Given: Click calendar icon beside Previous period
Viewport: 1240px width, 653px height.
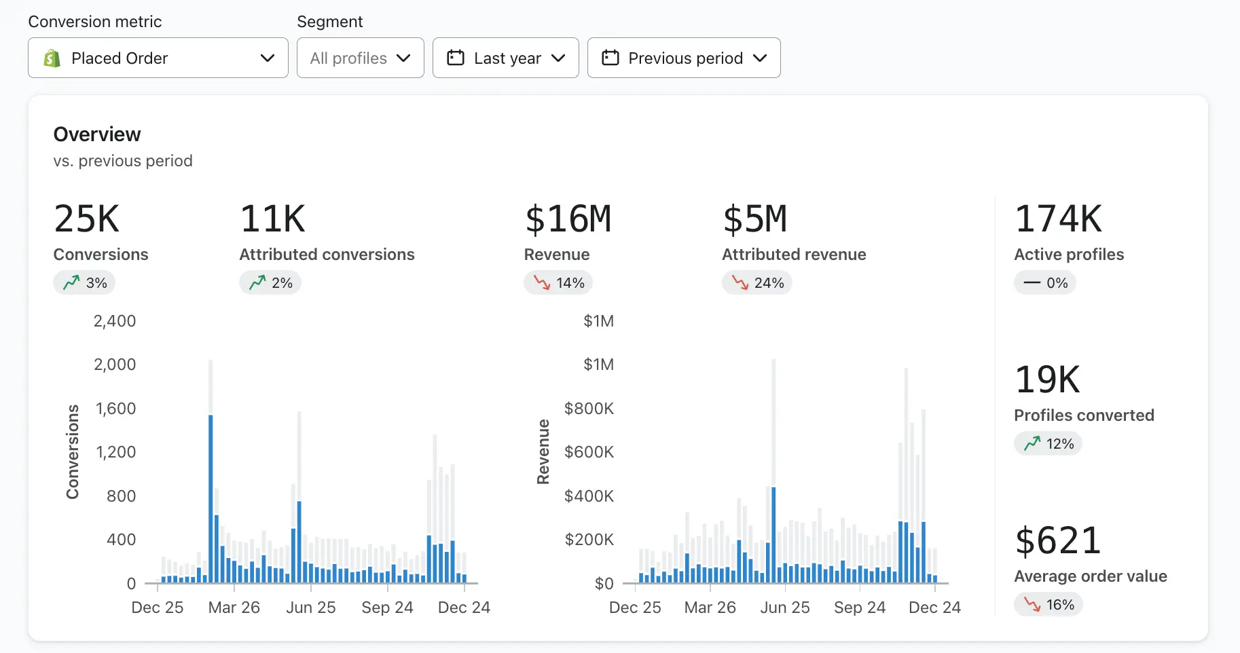Looking at the screenshot, I should (x=610, y=58).
